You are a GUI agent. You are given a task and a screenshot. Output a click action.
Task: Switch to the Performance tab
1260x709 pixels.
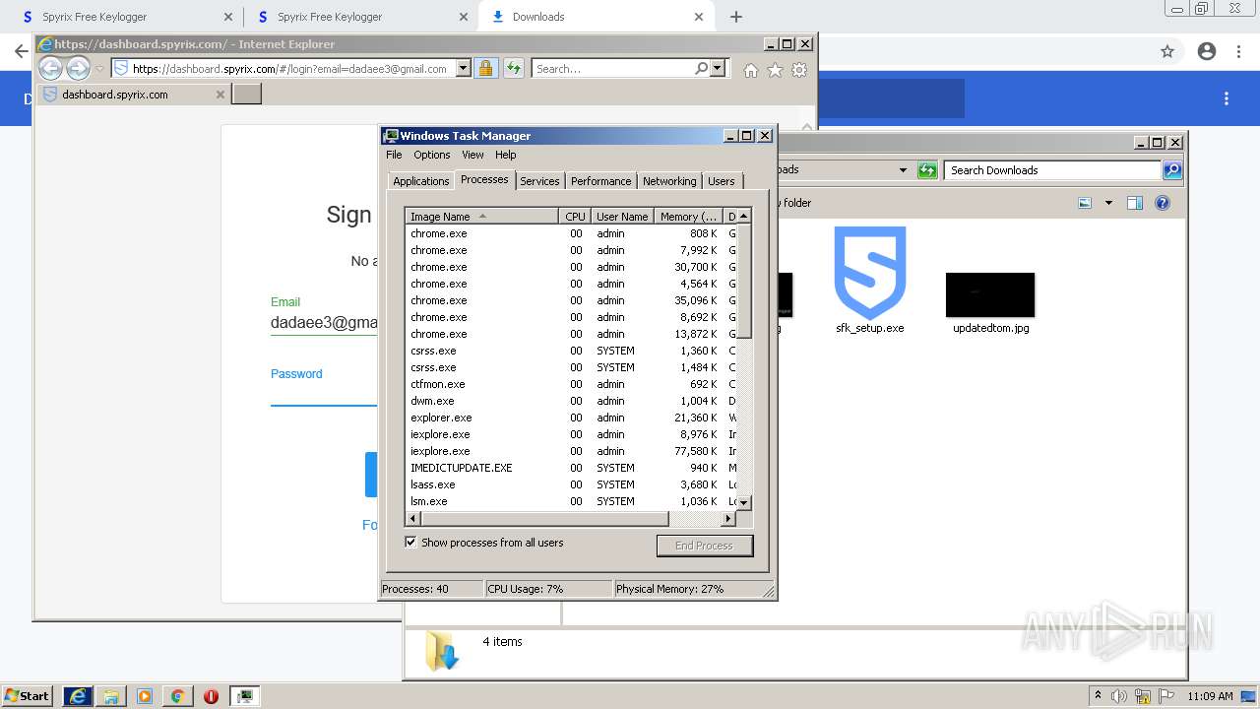[x=600, y=181]
